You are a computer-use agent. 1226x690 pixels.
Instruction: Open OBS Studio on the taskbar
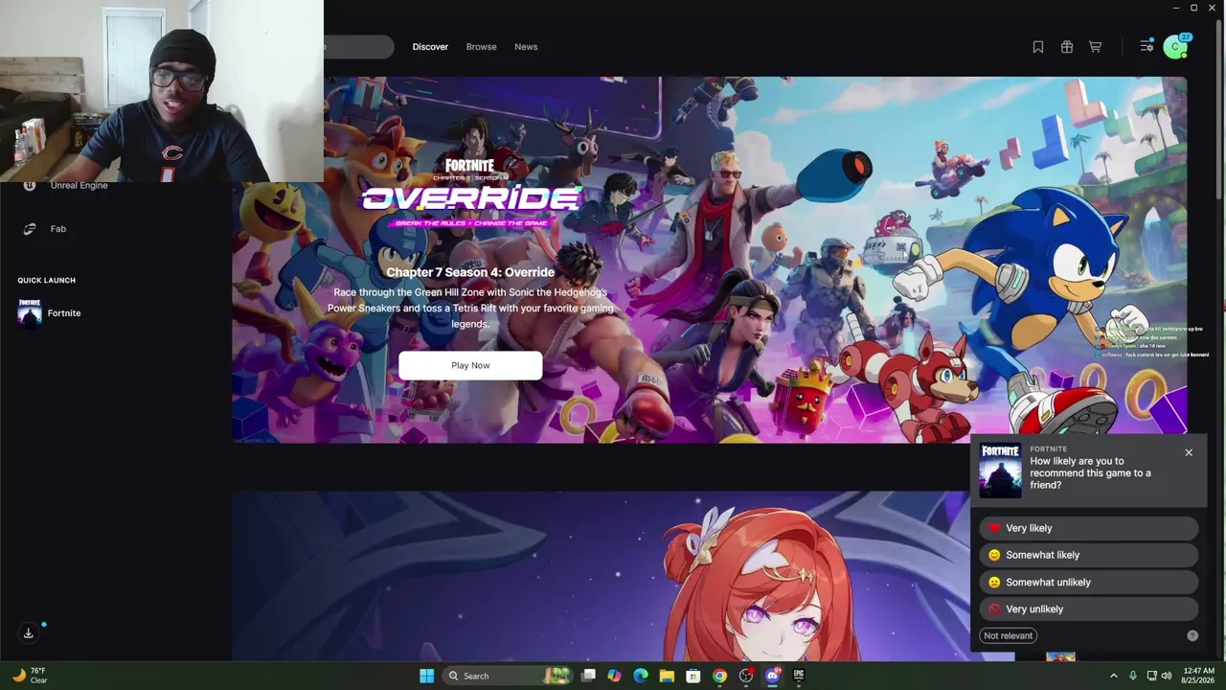[x=746, y=676]
